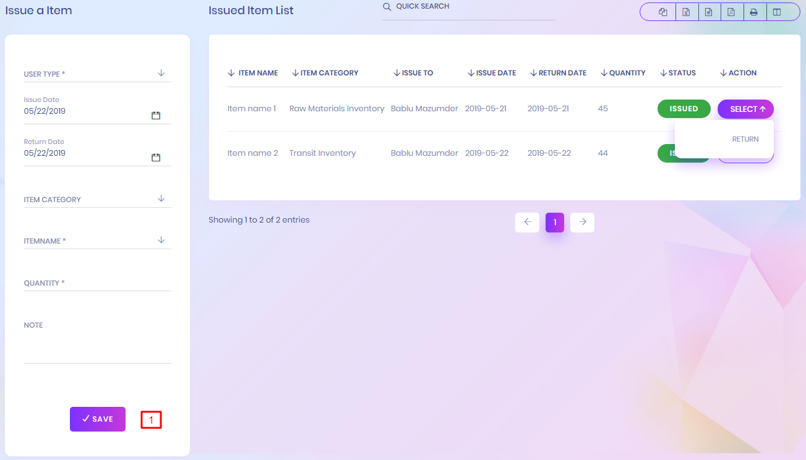Open the Issue Date calendar picker
The height and width of the screenshot is (460, 806).
pyautogui.click(x=156, y=116)
